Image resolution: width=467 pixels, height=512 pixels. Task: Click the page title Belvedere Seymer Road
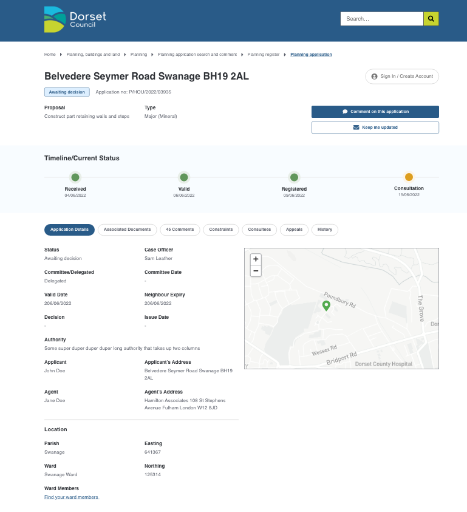click(x=146, y=76)
